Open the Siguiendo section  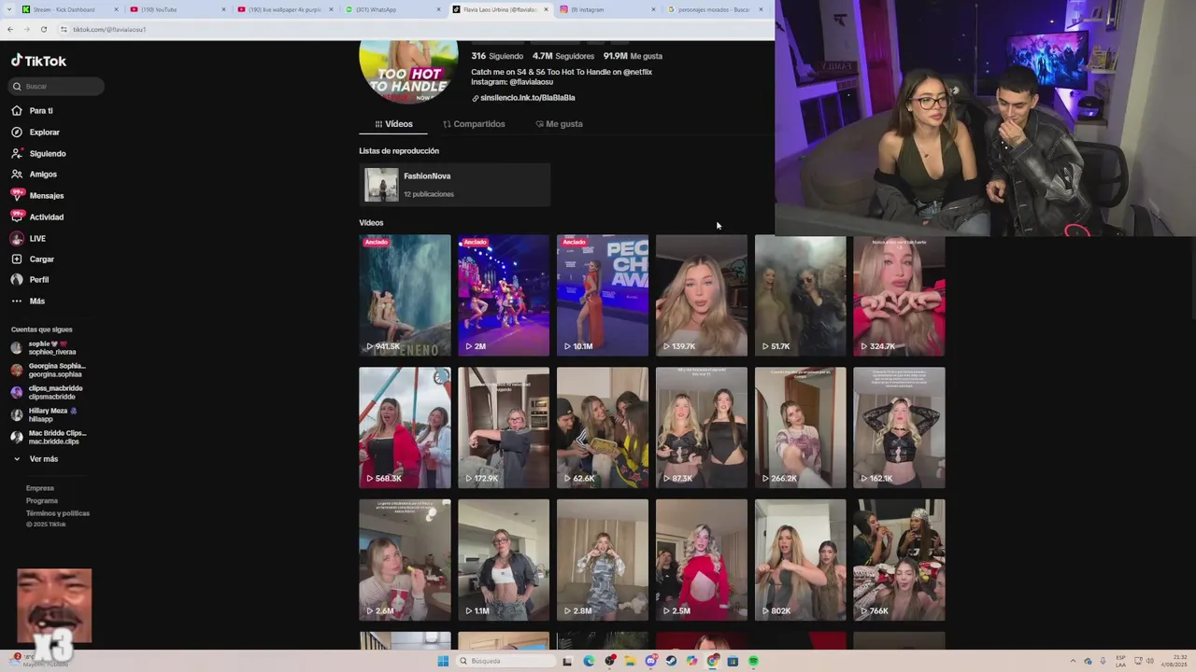[x=38, y=154]
